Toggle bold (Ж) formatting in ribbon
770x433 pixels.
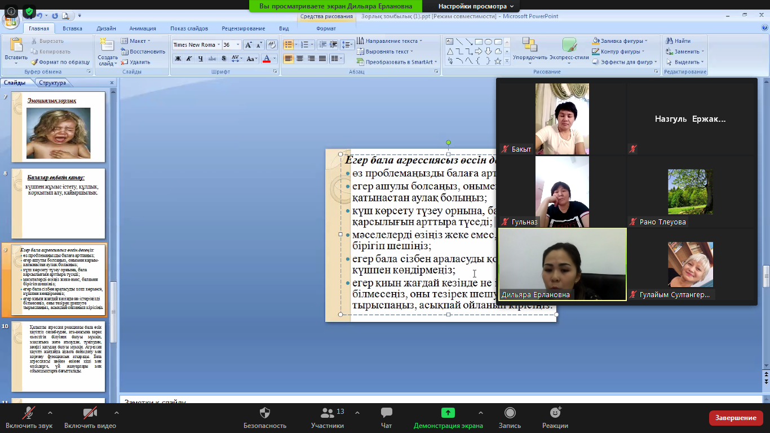coord(178,59)
